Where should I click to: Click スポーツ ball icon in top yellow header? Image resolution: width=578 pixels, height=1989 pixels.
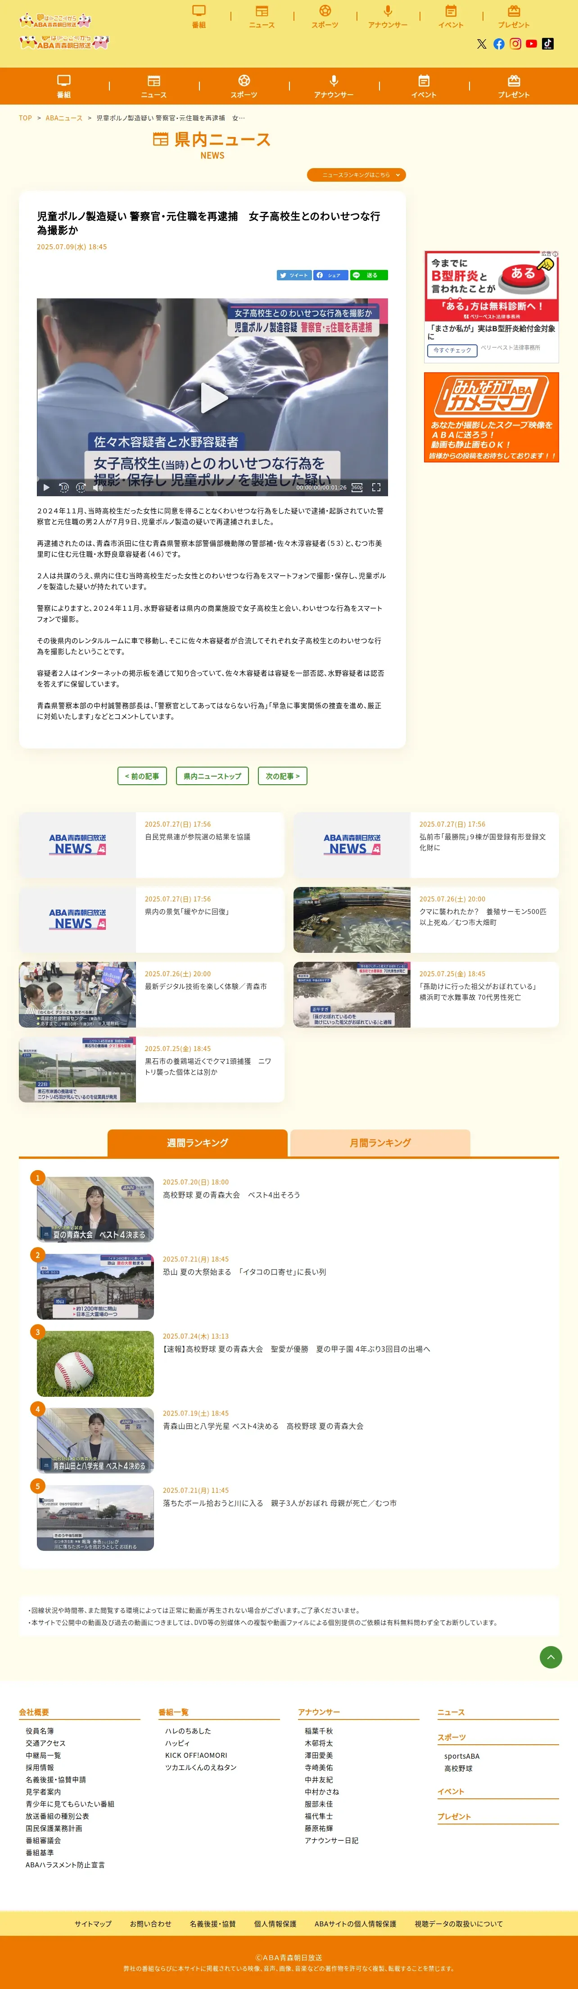[x=325, y=11]
